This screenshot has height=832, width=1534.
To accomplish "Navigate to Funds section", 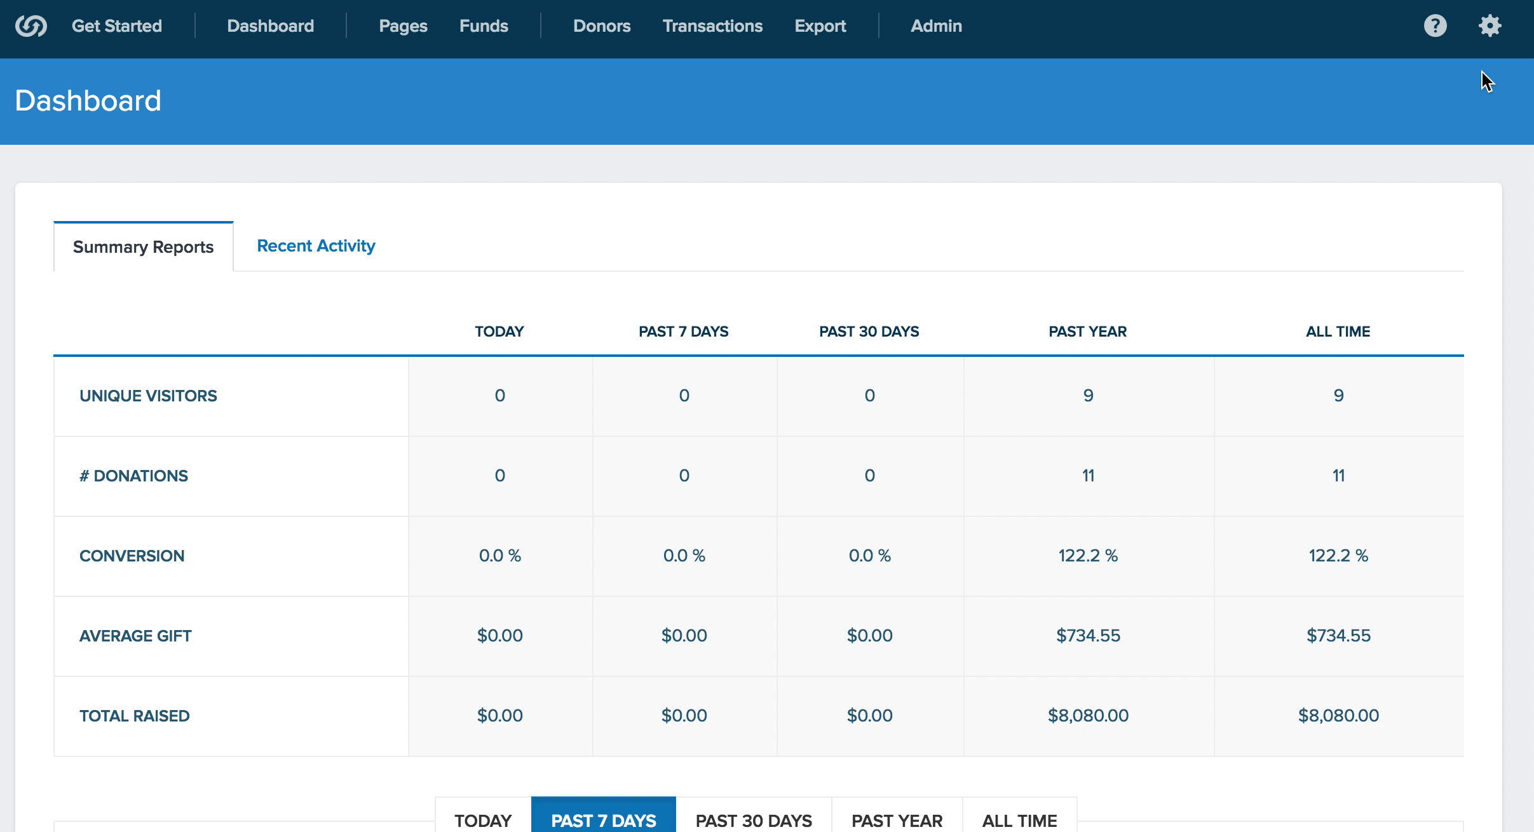I will point(484,26).
